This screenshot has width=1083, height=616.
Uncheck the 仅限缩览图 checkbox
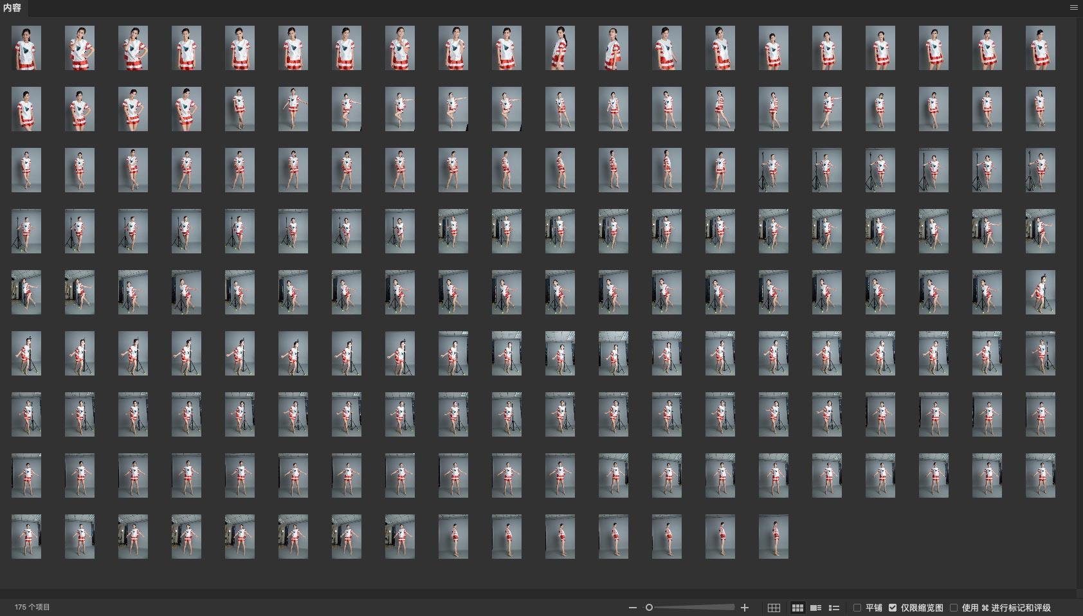pos(893,608)
